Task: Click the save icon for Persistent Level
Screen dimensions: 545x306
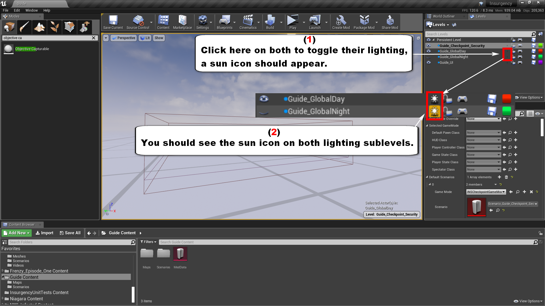Action: point(534,40)
